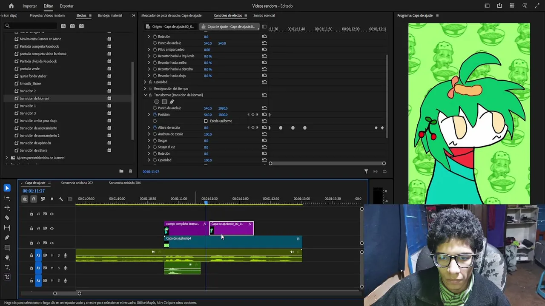This screenshot has height=306, width=545.
Task: Toggle V4 track output eye
Action: tap(52, 228)
